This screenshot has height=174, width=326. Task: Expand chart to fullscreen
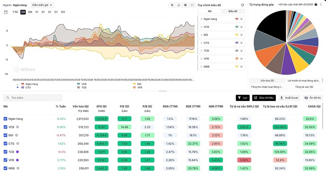pyautogui.click(x=192, y=5)
